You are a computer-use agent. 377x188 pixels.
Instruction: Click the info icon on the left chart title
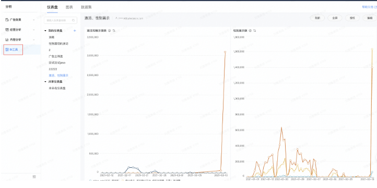point(110,31)
